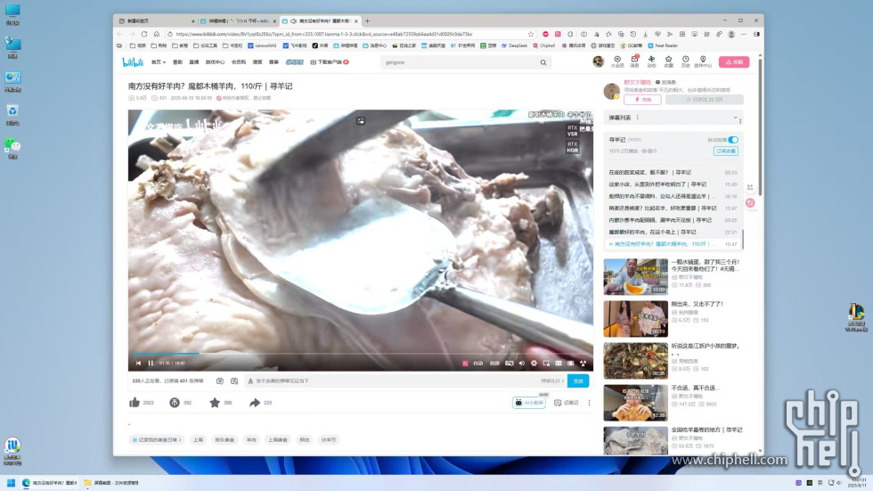Click Windows Start button on taskbar

coord(11,483)
